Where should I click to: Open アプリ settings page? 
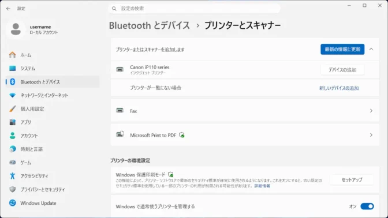coord(53,122)
